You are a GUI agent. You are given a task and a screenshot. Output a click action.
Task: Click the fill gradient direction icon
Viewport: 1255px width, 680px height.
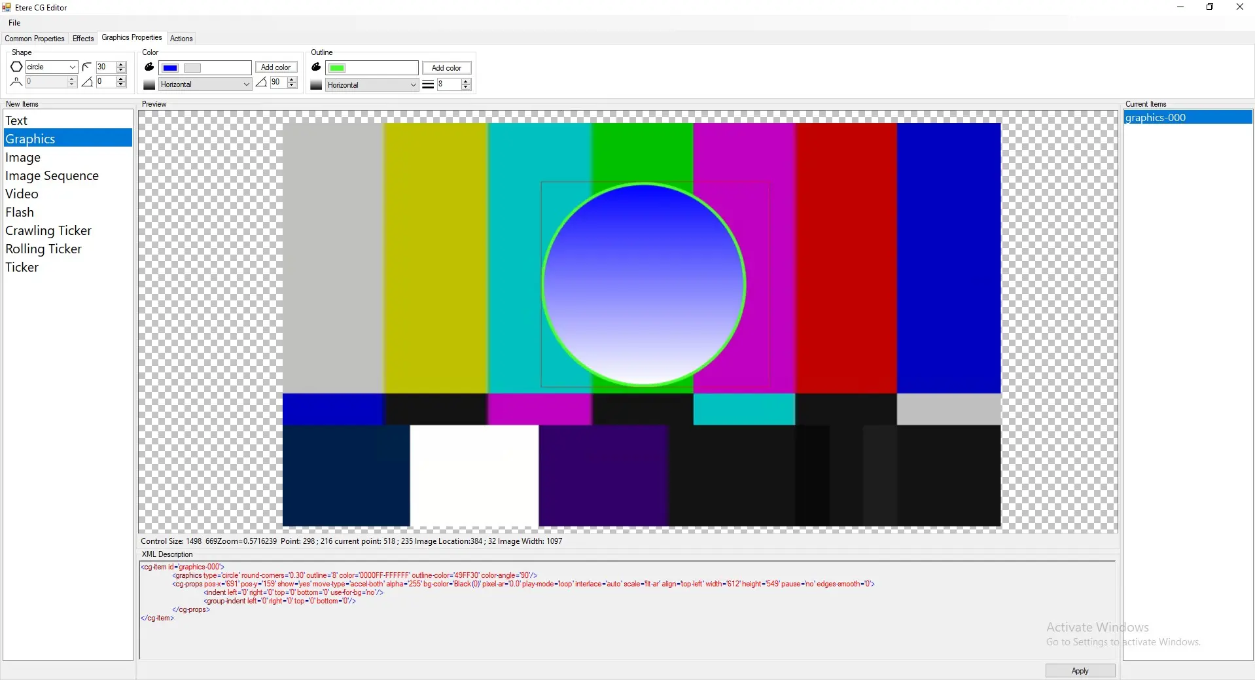point(149,84)
